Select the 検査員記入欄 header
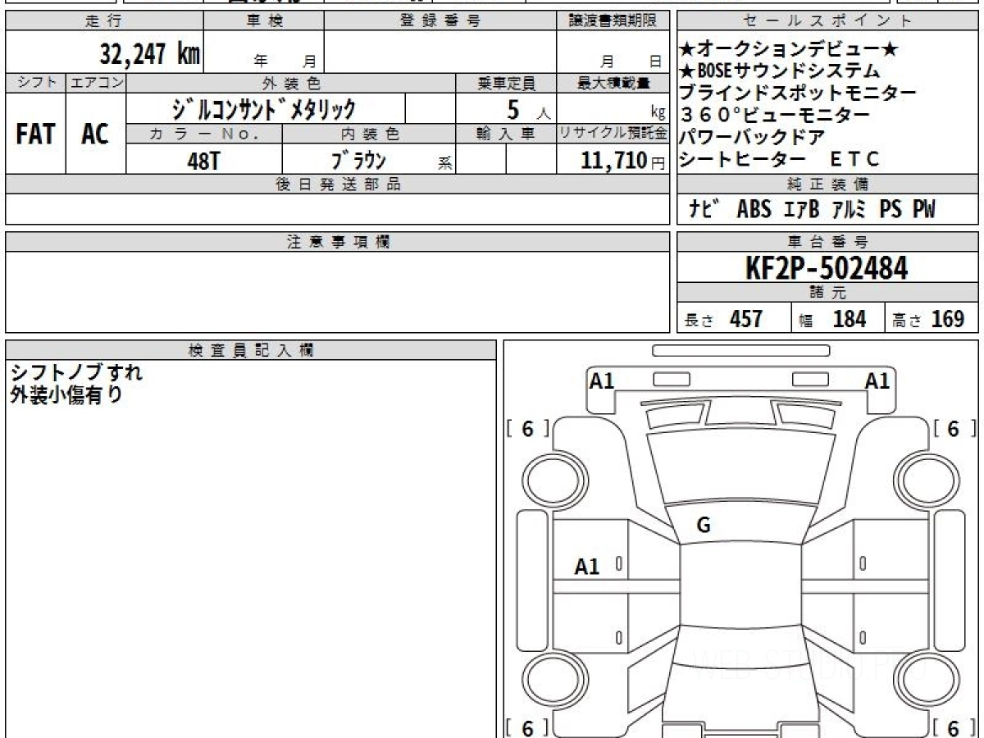 [x=251, y=349]
